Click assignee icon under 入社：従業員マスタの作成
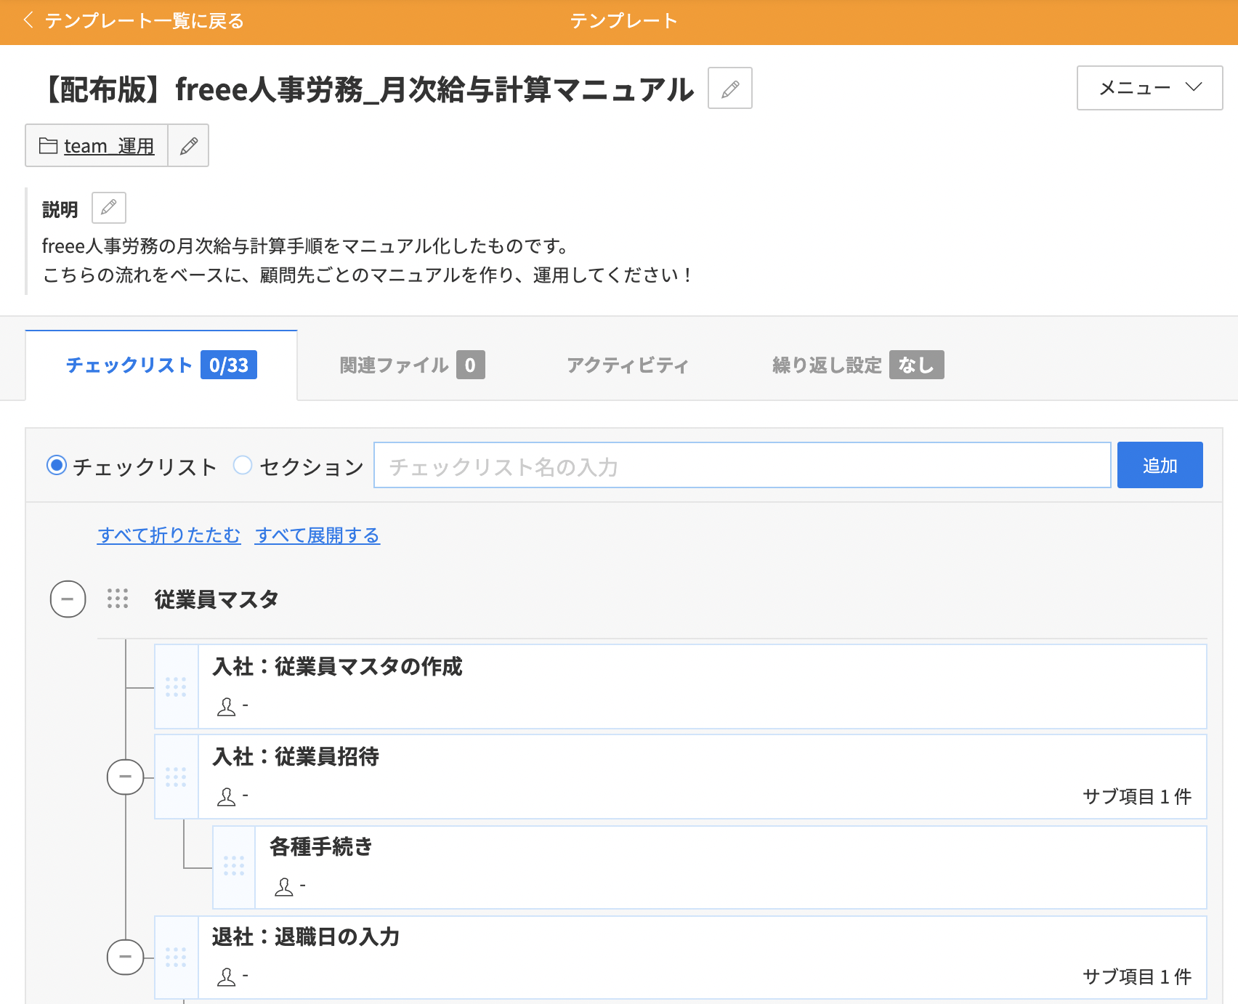1238x1004 pixels. coord(227,707)
